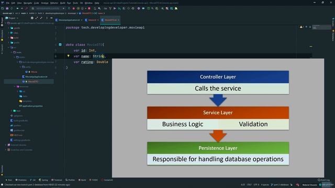Switch to the MovieApiApplication.kt editor tab
Screen dimensions: 335x188
point(69,20)
